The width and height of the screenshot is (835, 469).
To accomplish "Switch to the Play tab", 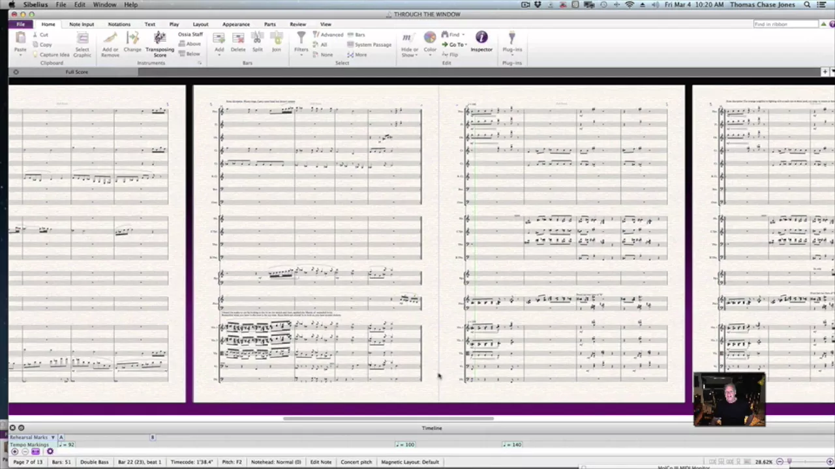I will pyautogui.click(x=174, y=24).
